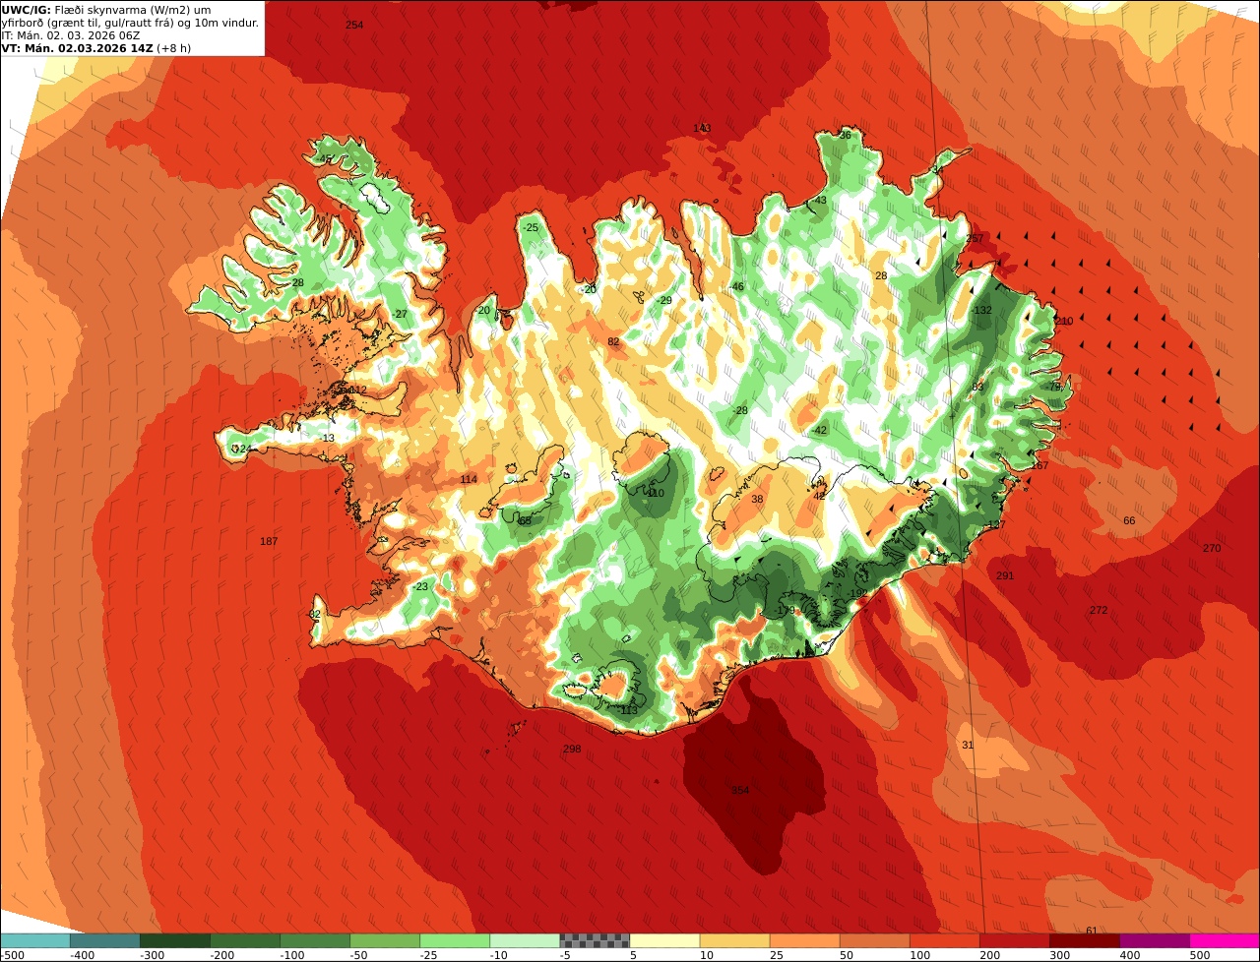This screenshot has height=962, width=1260.
Task: Click the map value -46 in the north
Action: point(736,286)
